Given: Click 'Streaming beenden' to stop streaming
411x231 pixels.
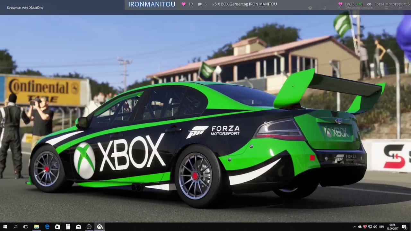Looking at the screenshot, I should tap(359, 8).
